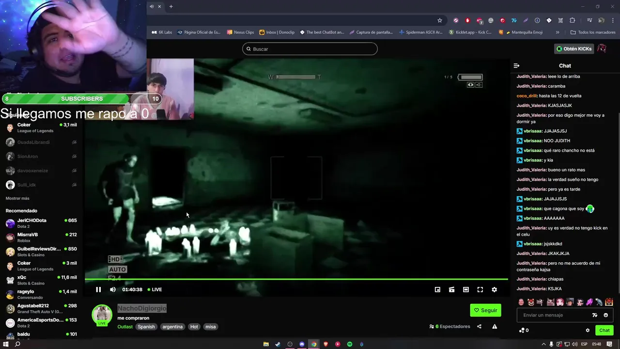Mute the stream volume speaker icon
Viewport: 620px width, 349px height.
(113, 289)
